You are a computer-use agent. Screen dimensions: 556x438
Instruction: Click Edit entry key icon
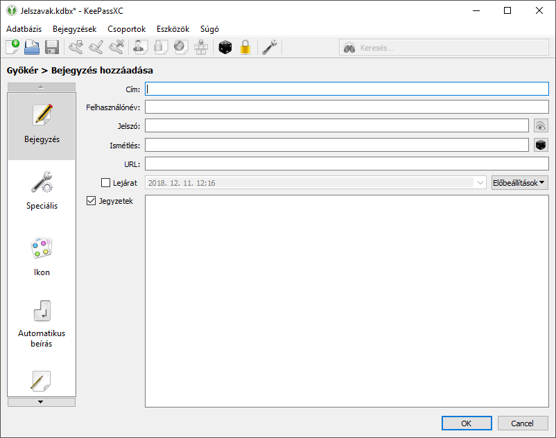(x=96, y=47)
